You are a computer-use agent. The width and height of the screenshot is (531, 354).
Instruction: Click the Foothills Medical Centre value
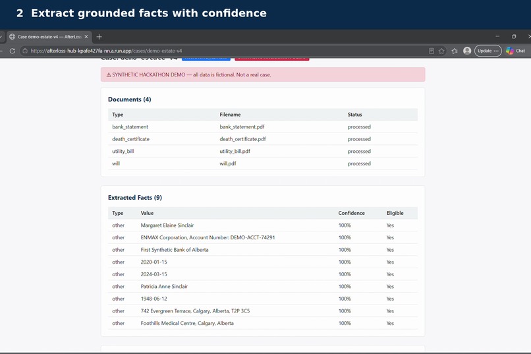pyautogui.click(x=187, y=323)
